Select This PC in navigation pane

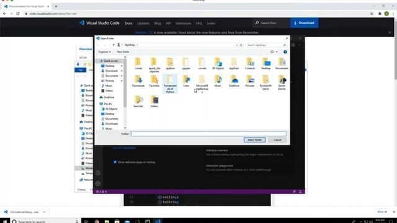[108, 104]
